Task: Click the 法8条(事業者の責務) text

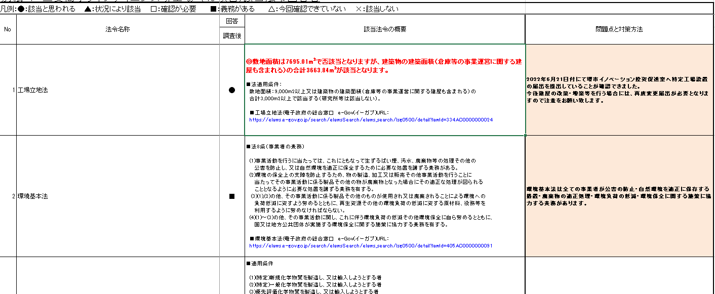Action: pyautogui.click(x=274, y=146)
